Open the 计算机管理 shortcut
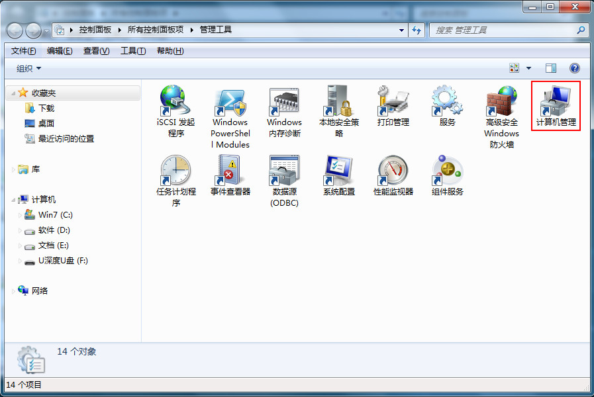594x397 pixels. tap(556, 106)
